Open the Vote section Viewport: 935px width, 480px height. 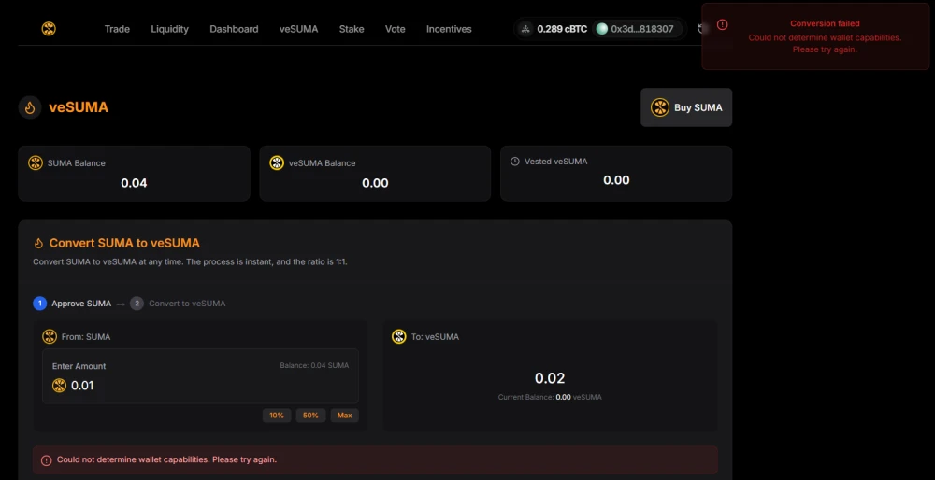tap(396, 29)
